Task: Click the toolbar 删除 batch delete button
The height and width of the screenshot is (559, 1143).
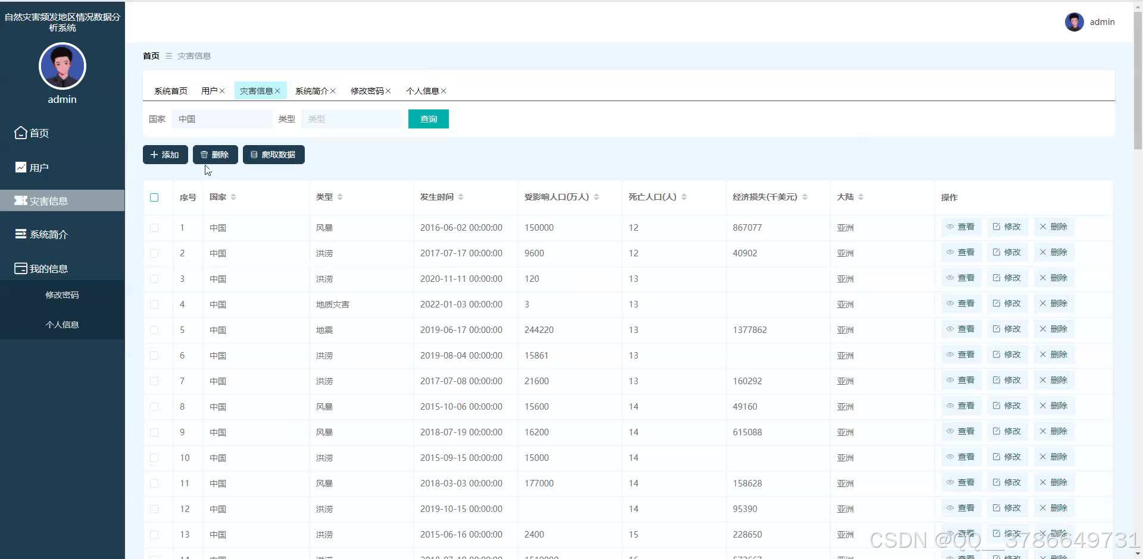Action: [216, 155]
